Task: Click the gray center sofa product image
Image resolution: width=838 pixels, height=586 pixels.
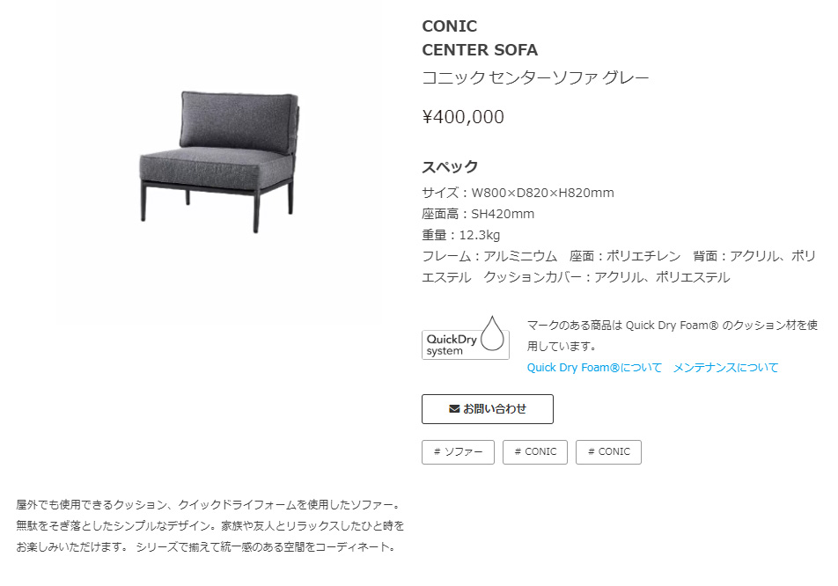Action: tap(219, 162)
